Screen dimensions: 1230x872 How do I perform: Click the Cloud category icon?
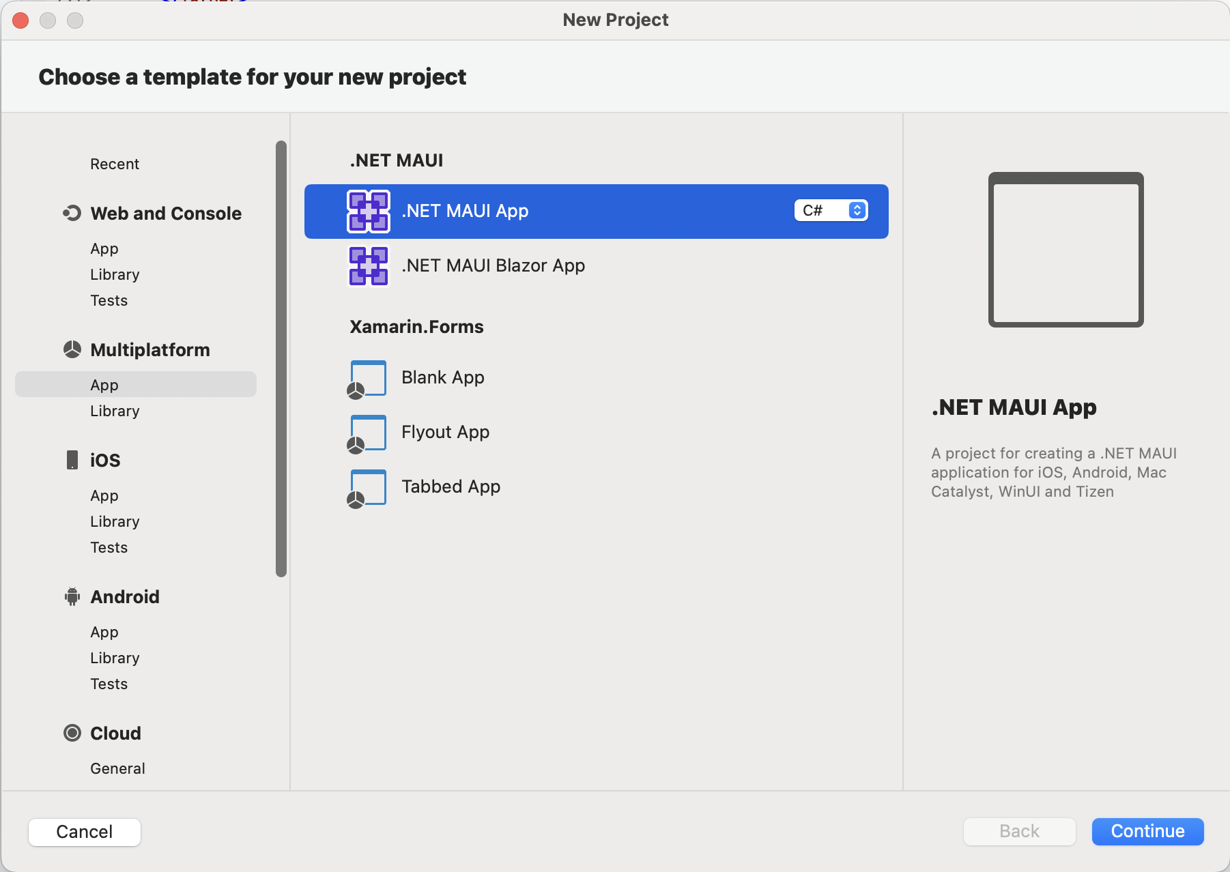tap(72, 732)
